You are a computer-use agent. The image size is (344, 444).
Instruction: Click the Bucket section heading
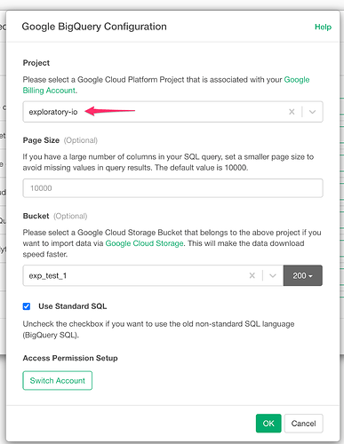point(36,216)
